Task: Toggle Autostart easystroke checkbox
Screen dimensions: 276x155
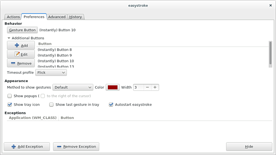Action: [111, 104]
